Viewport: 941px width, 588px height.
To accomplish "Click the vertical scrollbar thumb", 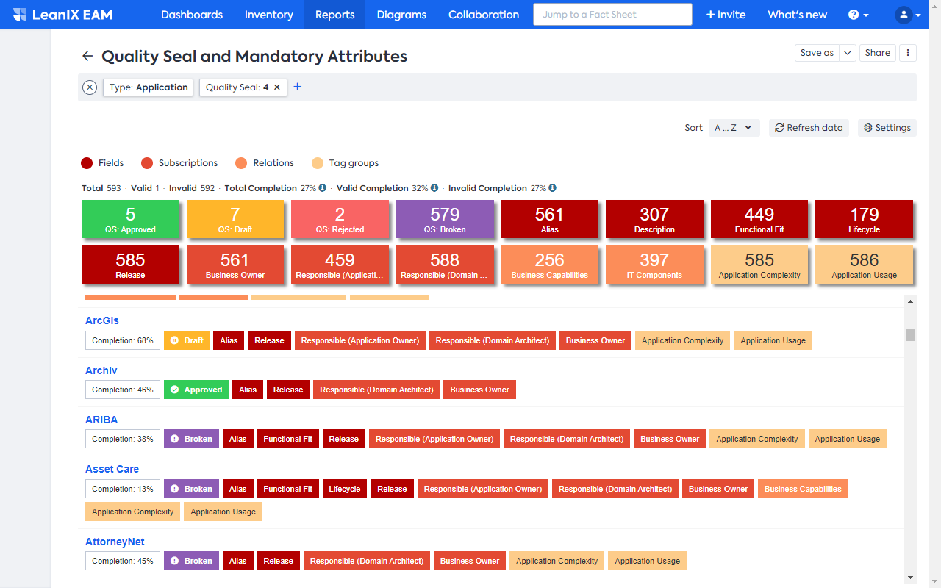I will 911,334.
